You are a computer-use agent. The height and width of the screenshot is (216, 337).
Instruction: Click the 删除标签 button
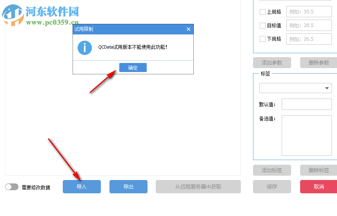(319, 170)
